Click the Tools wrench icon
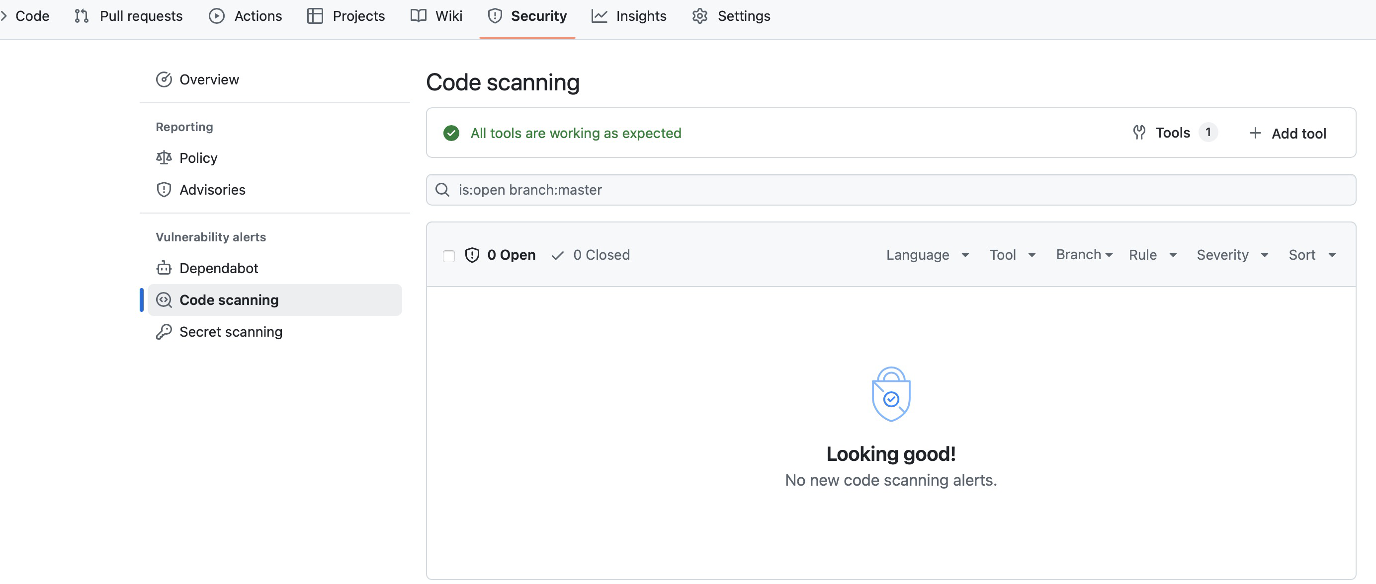This screenshot has width=1376, height=584. pyautogui.click(x=1139, y=133)
